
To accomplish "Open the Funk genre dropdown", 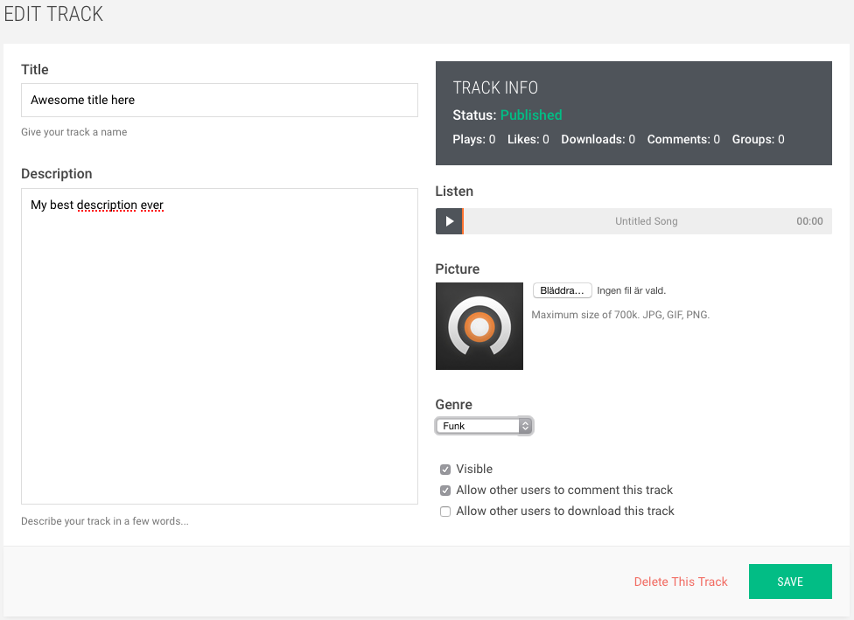I will point(484,426).
